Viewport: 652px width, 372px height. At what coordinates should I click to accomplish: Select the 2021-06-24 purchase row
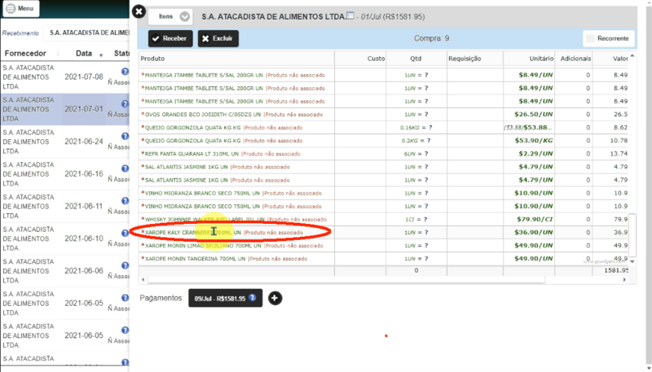click(64, 142)
